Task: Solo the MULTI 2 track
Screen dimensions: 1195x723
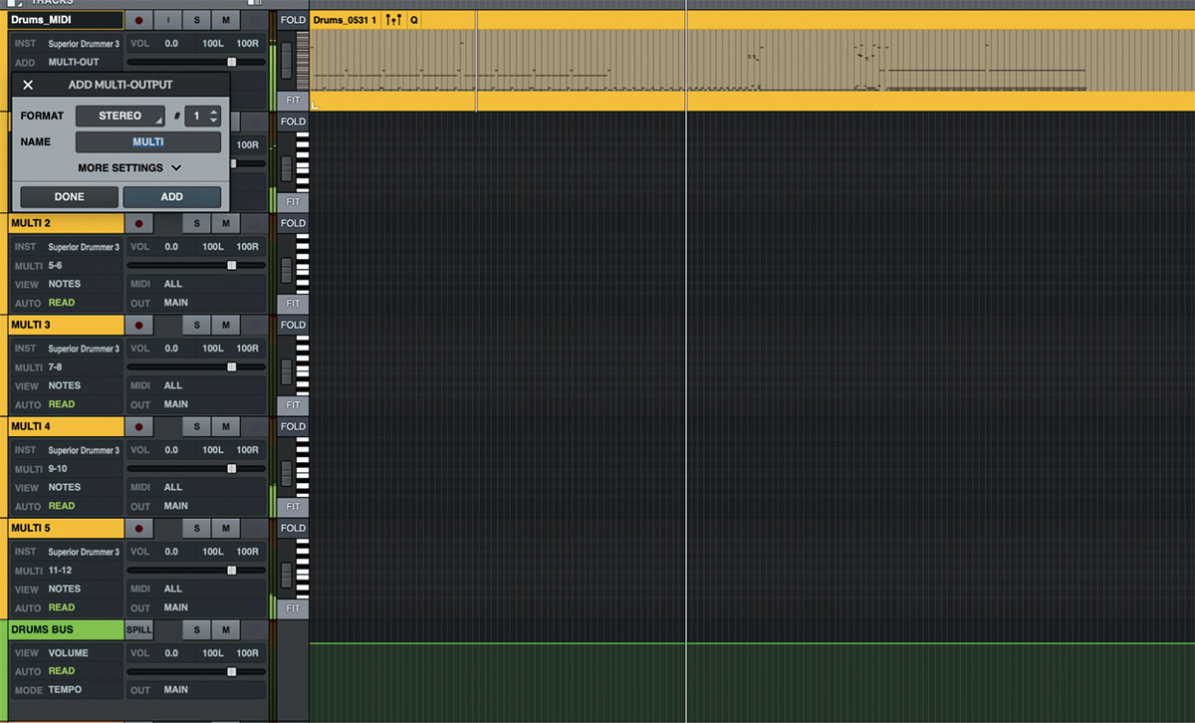Action: pos(197,223)
